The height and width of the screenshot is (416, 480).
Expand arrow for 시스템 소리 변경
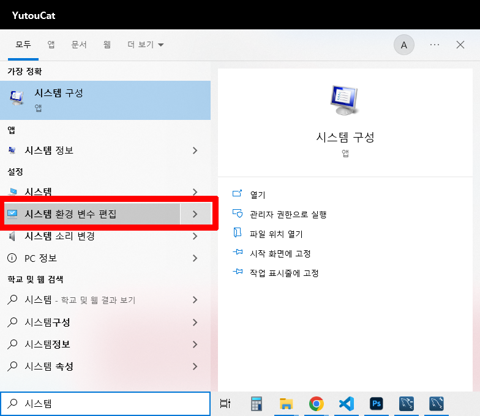pyautogui.click(x=195, y=236)
